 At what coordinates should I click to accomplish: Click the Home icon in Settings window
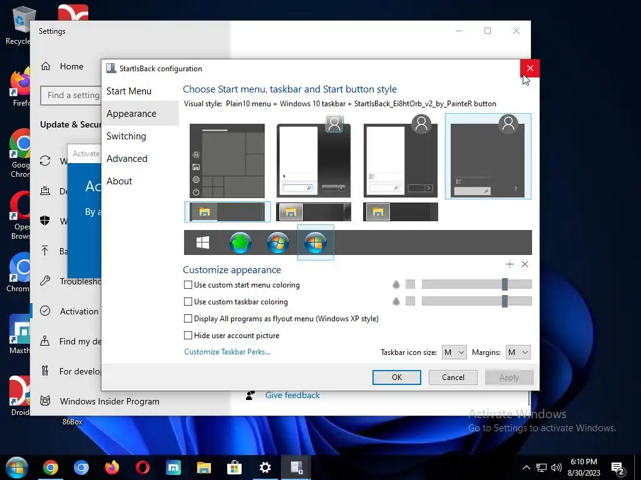click(46, 66)
